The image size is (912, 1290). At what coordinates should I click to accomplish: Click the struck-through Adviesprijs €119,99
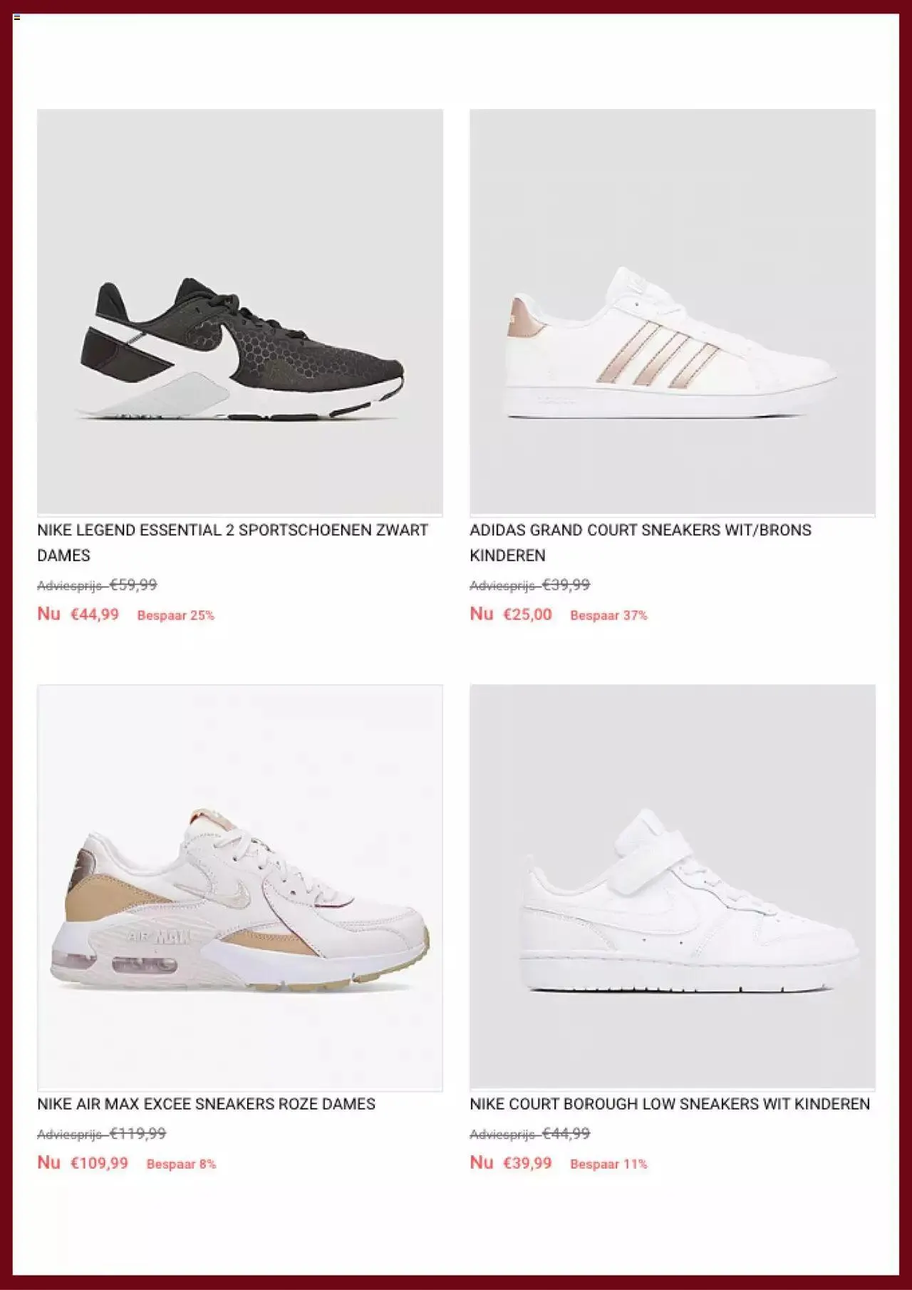tap(101, 1134)
